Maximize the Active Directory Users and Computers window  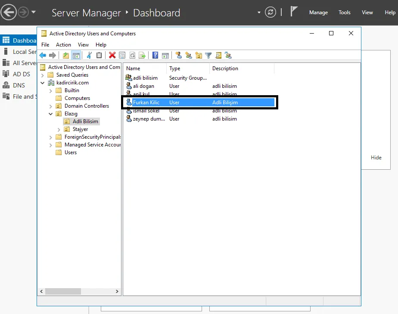[331, 33]
